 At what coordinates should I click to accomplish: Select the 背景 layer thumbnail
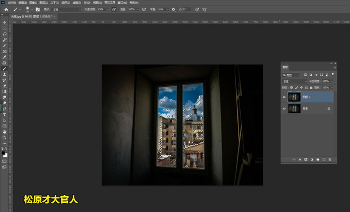coord(294,109)
